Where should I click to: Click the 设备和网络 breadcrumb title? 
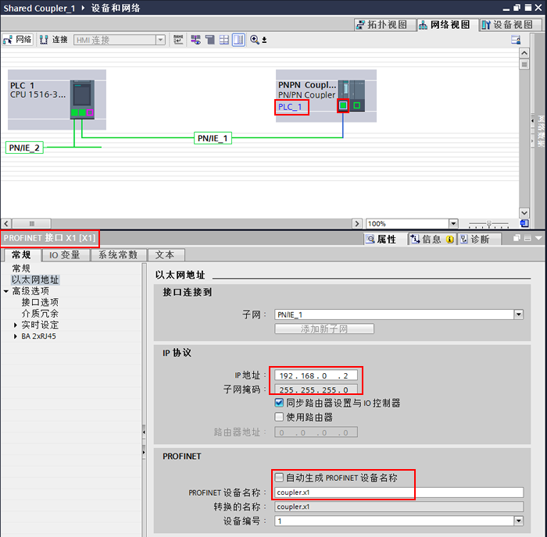pyautogui.click(x=116, y=8)
